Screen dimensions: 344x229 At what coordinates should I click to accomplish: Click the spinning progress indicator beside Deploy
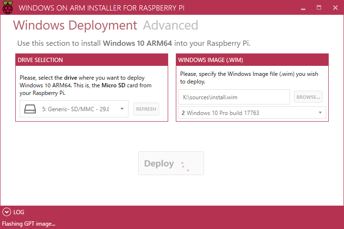tap(185, 167)
